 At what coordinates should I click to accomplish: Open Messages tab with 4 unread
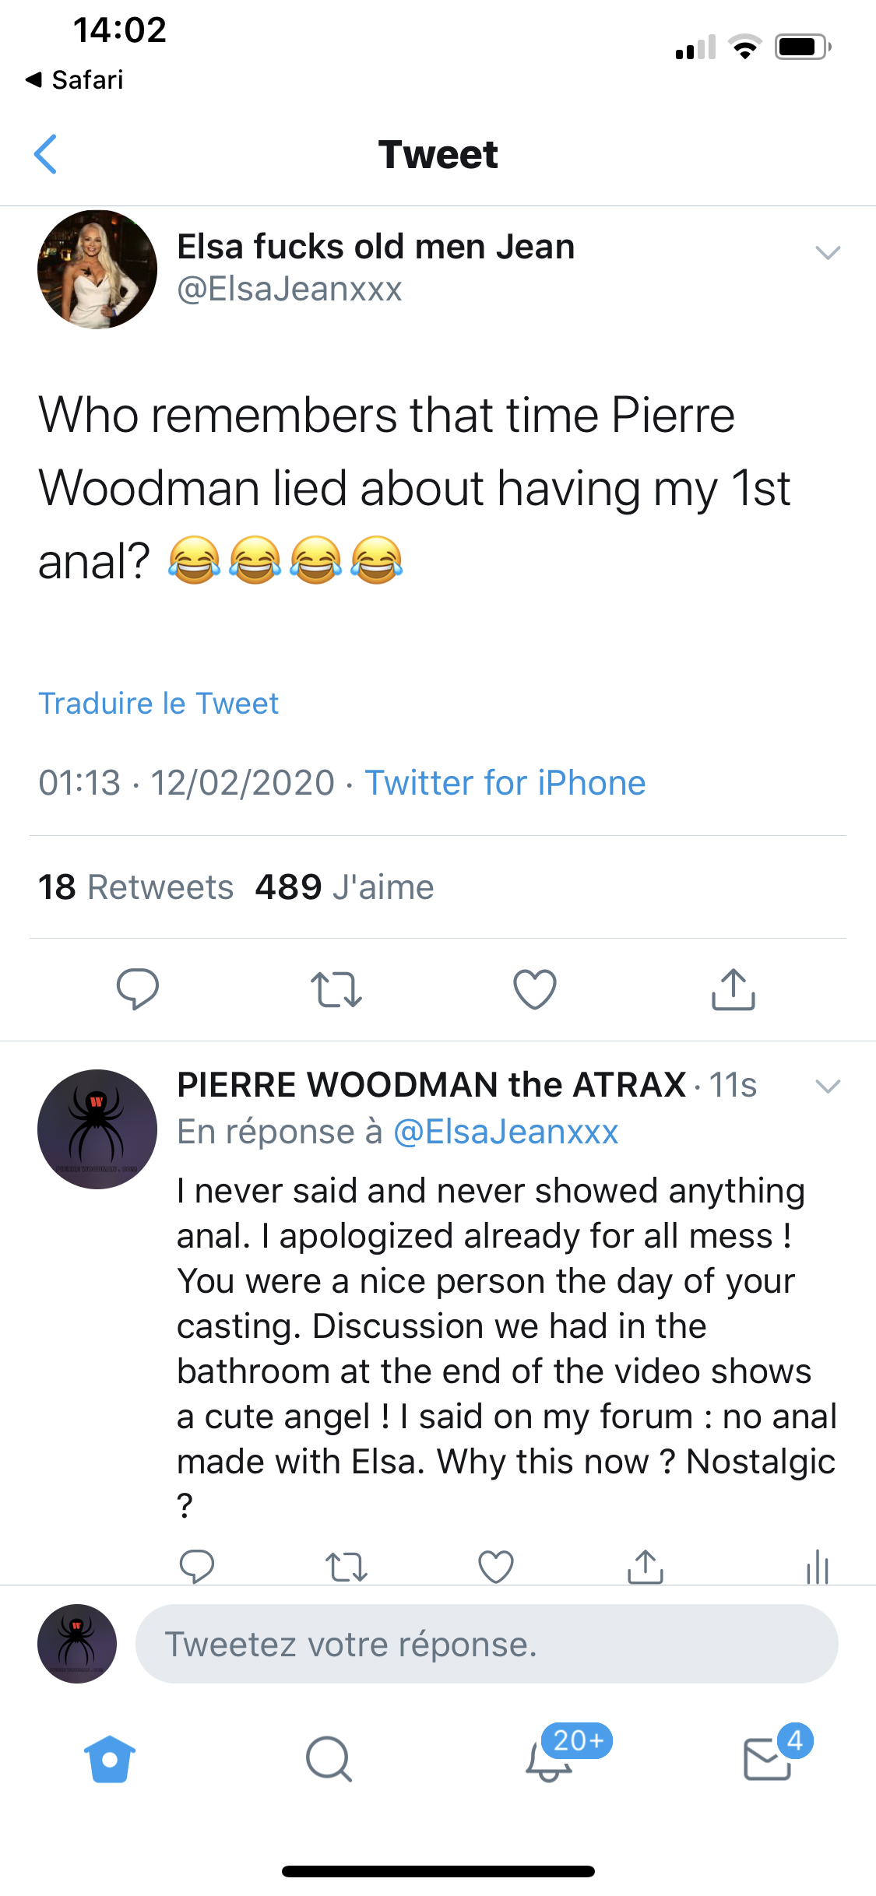(x=769, y=1759)
